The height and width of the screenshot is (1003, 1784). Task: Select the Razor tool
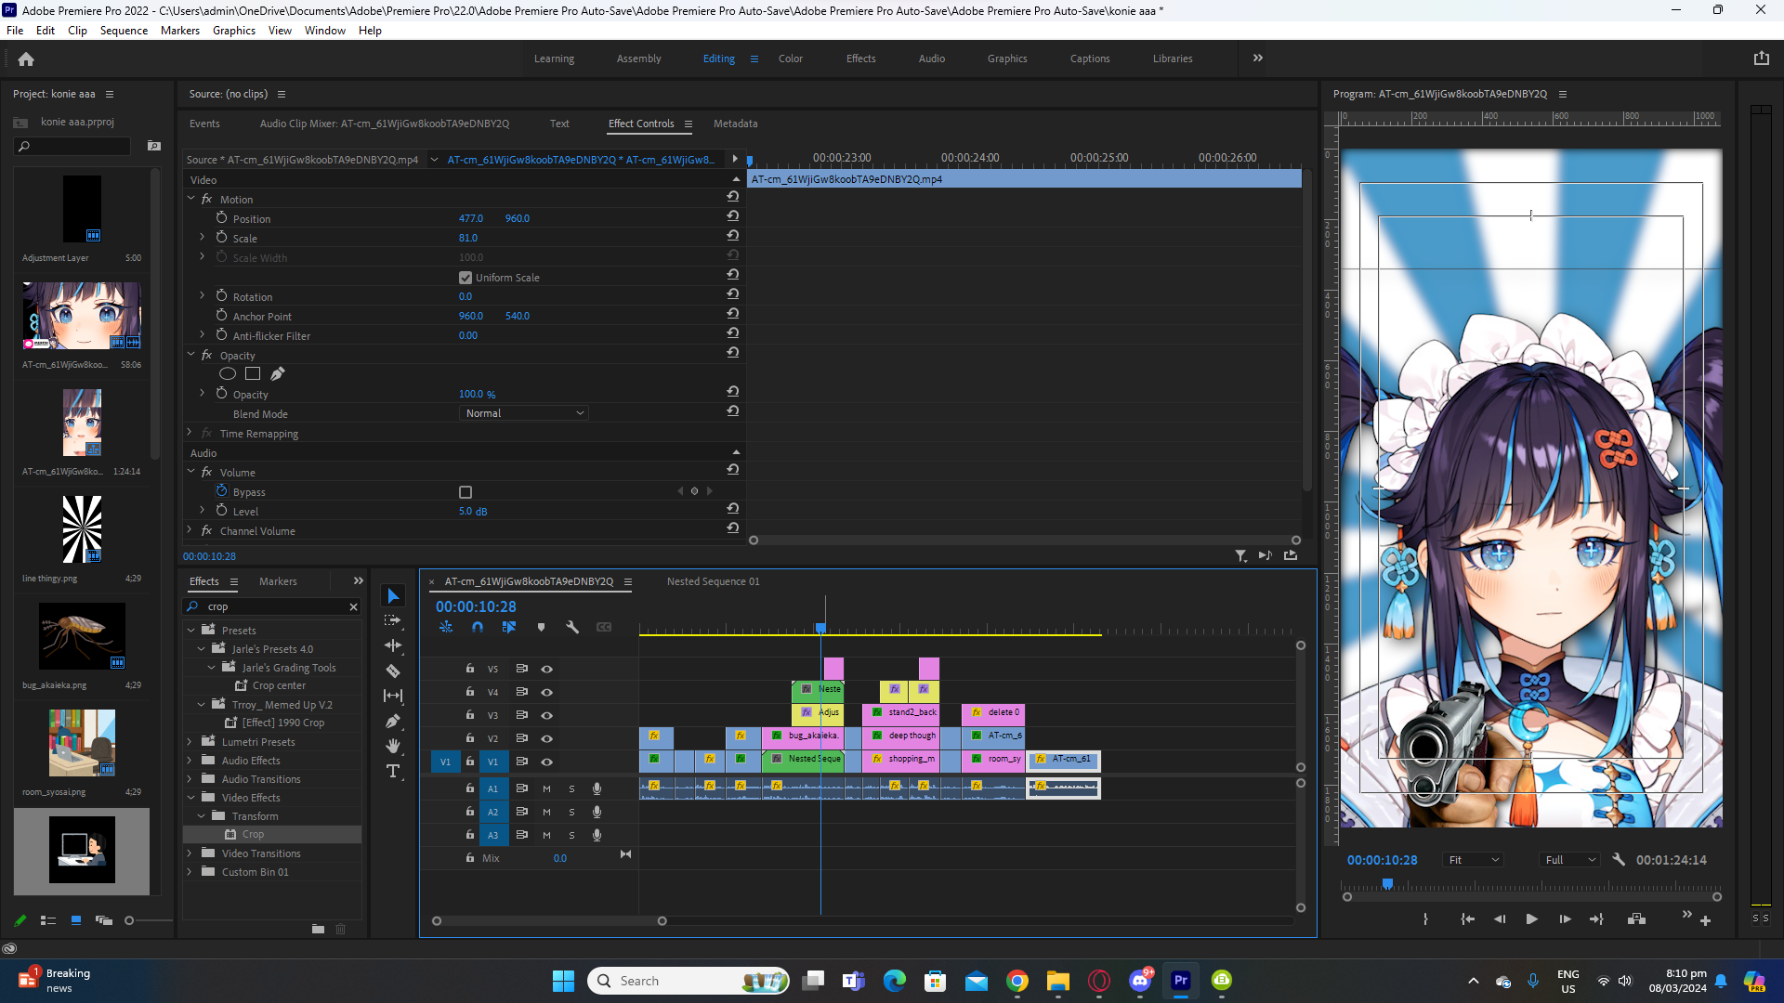[393, 671]
